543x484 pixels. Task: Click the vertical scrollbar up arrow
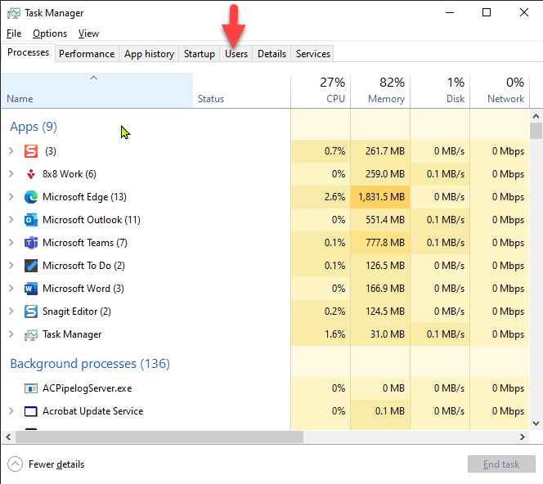pyautogui.click(x=536, y=116)
